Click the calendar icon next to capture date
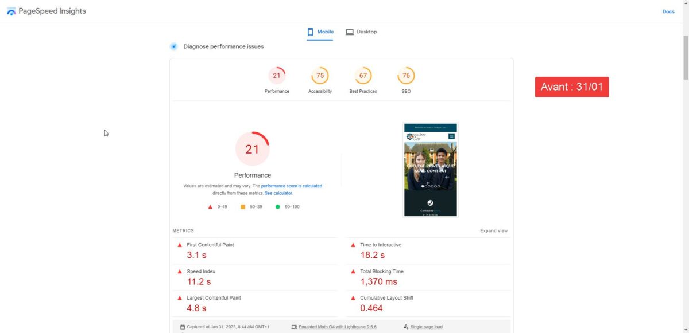689x333 pixels. tap(183, 327)
